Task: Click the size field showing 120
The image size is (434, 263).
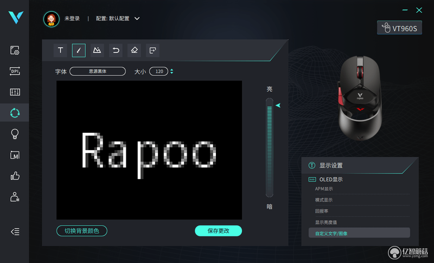Action: pyautogui.click(x=158, y=72)
